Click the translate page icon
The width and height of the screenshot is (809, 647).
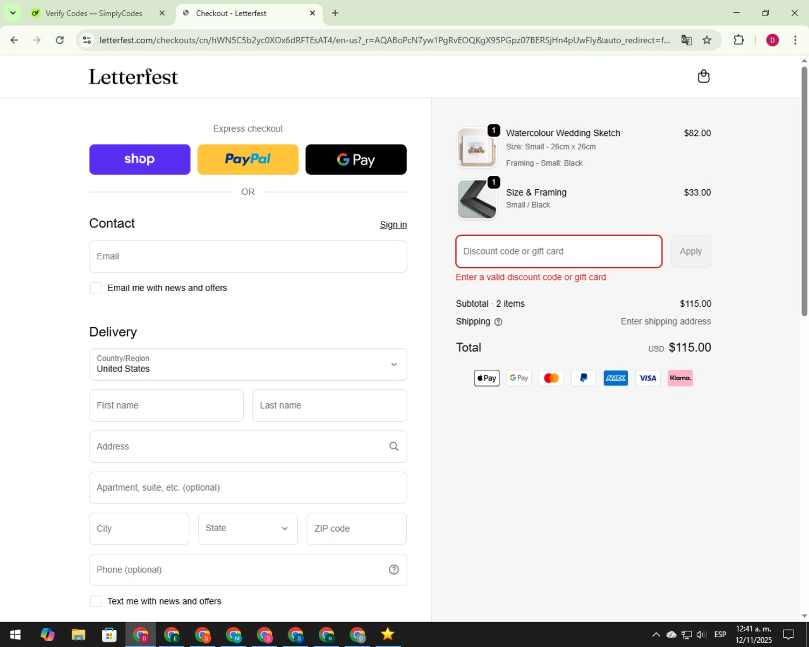coord(686,40)
